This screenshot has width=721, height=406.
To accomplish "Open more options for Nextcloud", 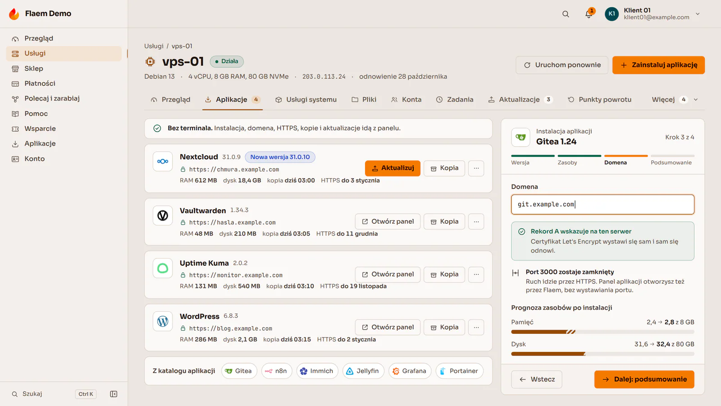I will pos(476,168).
